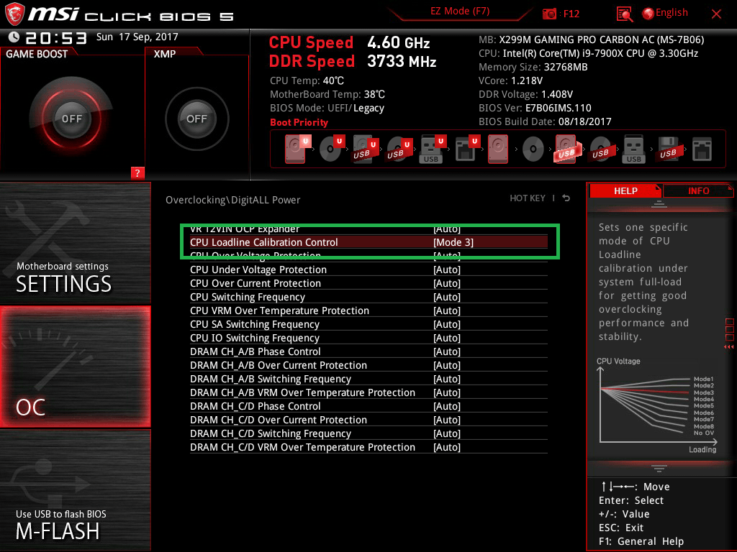Open the OC overclocking menu
Image resolution: width=737 pixels, height=552 pixels.
coord(75,367)
